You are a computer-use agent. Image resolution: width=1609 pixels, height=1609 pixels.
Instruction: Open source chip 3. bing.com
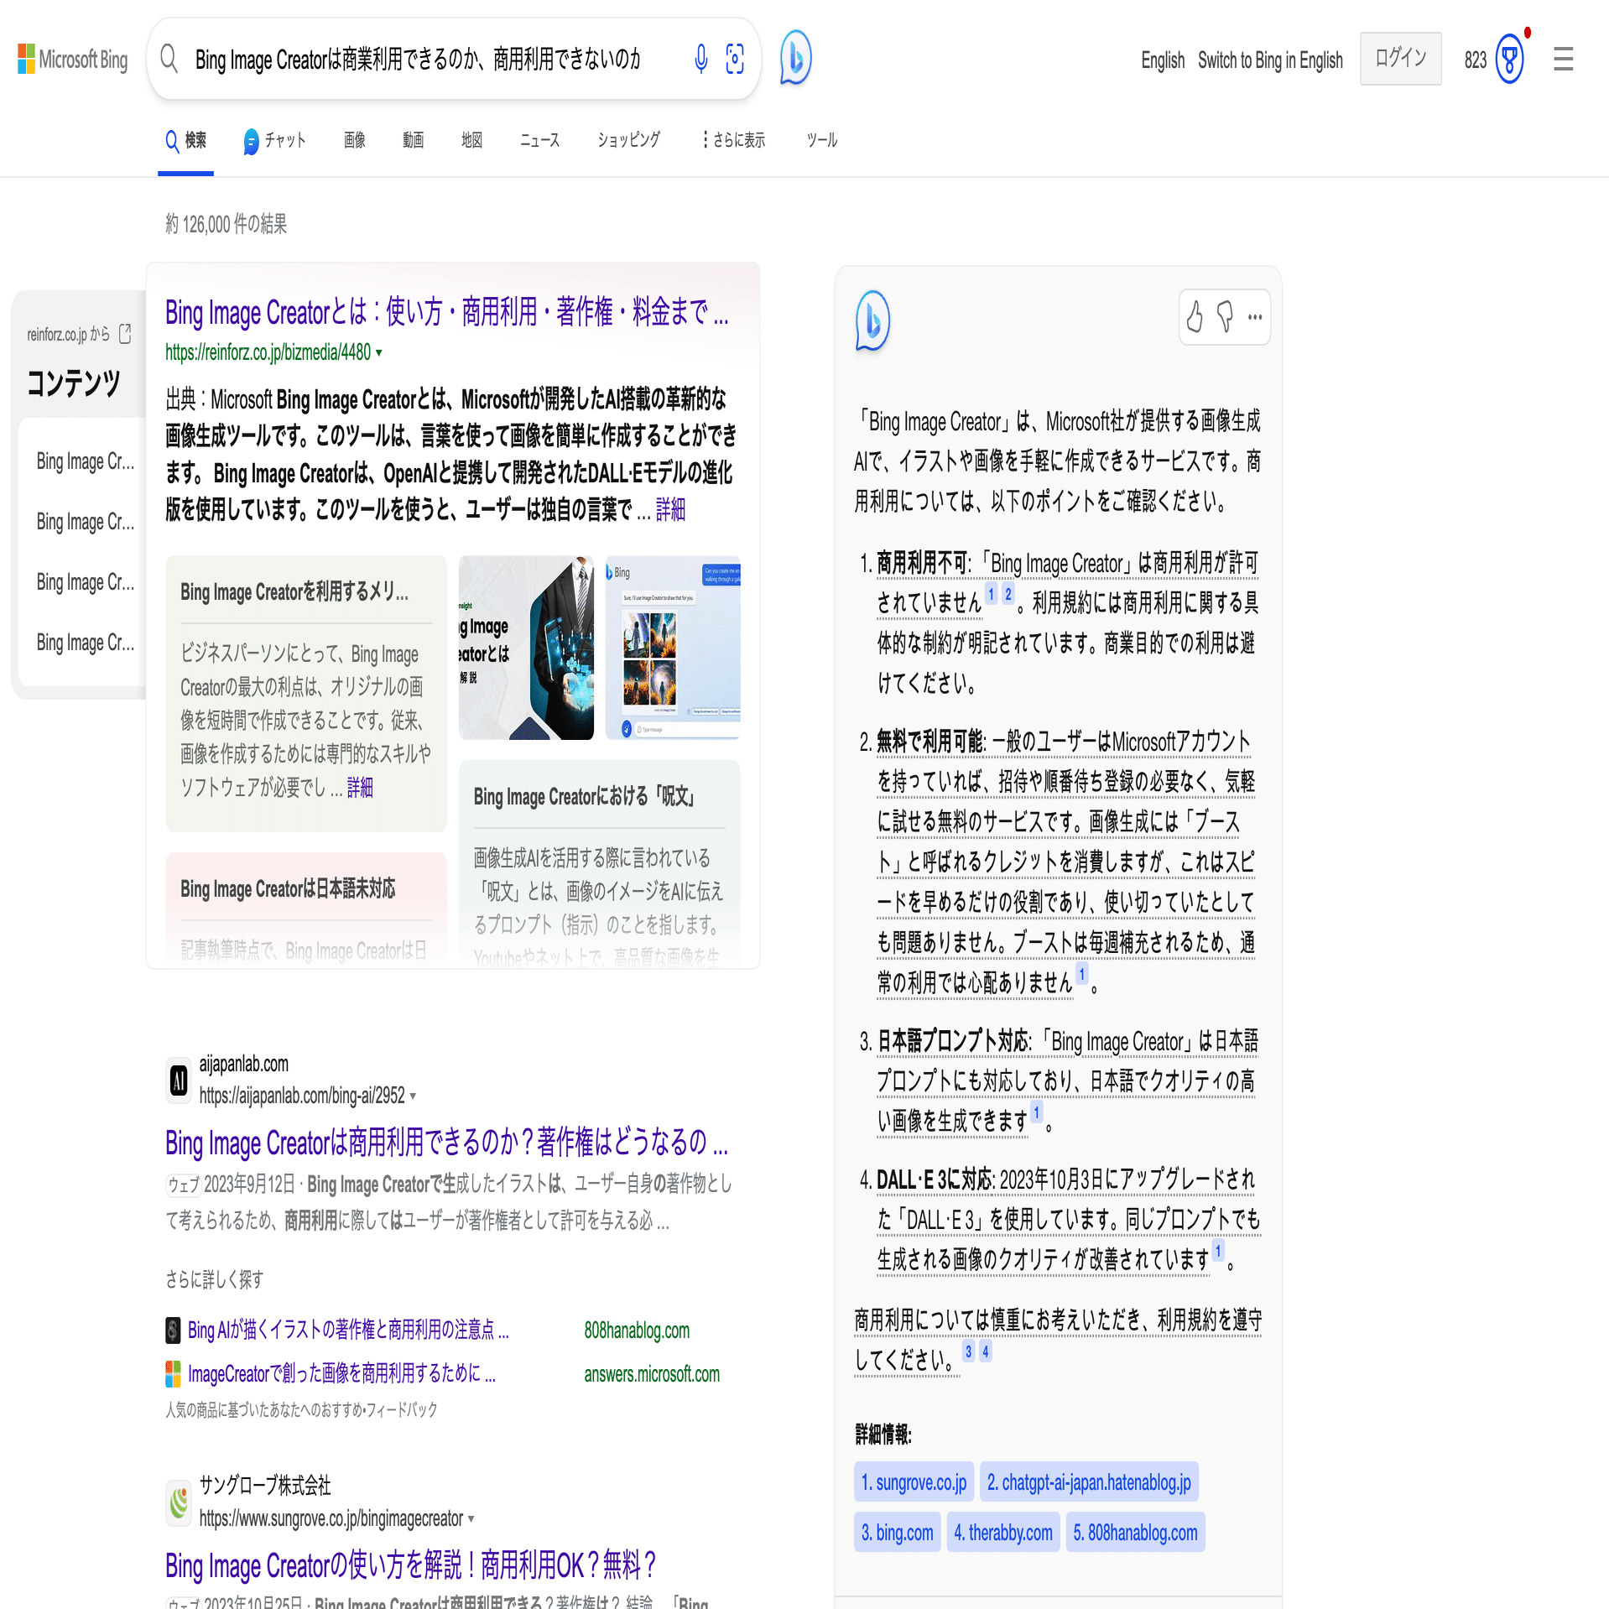pyautogui.click(x=897, y=1533)
